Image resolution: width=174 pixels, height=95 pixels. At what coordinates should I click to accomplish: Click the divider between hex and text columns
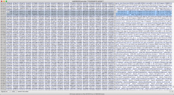pos(115,46)
